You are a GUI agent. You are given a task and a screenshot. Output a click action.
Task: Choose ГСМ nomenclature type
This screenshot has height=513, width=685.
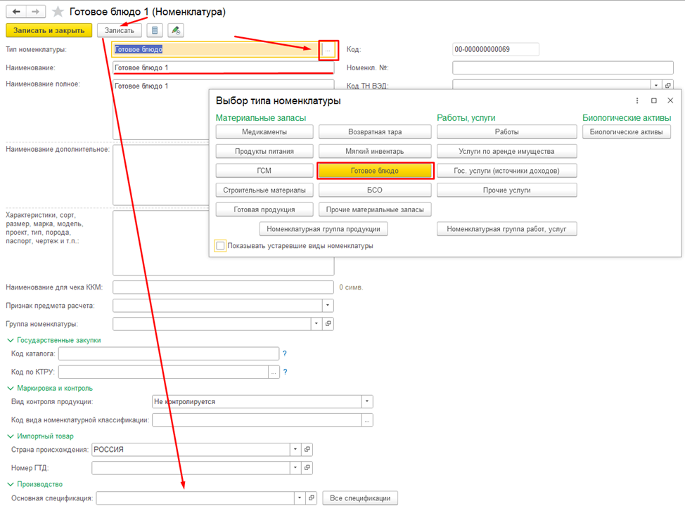coord(264,171)
